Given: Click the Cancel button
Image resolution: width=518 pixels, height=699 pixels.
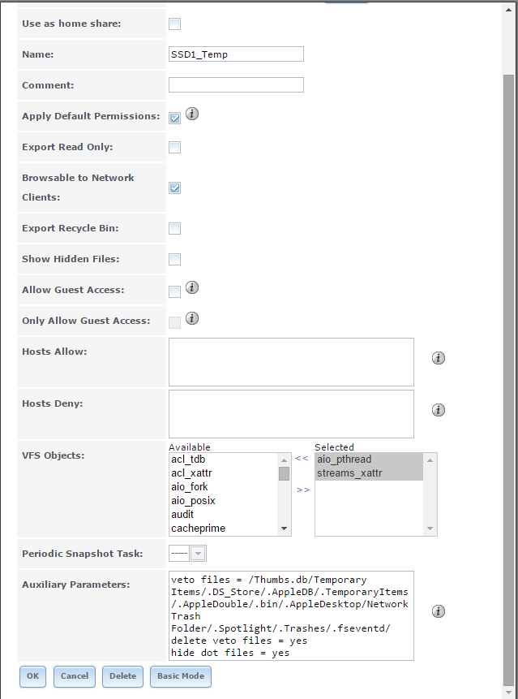Looking at the screenshot, I should [x=75, y=676].
